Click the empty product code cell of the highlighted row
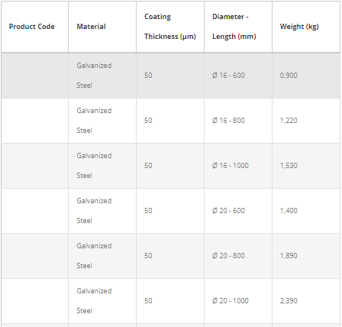Viewport: 342px width, 327px height. 34,76
